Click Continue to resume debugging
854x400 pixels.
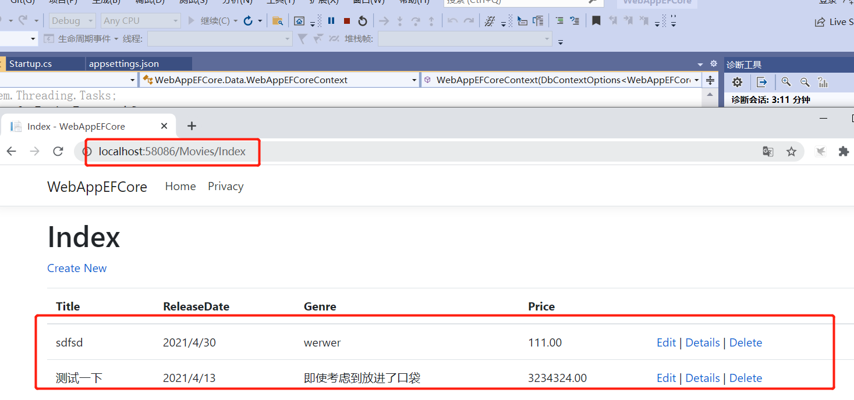(x=210, y=21)
